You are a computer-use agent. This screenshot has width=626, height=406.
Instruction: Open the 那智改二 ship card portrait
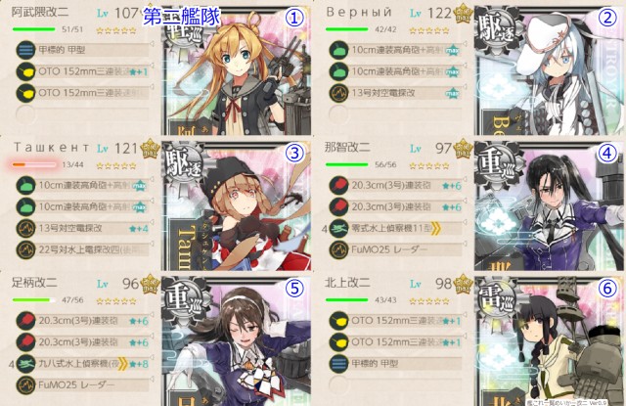pyautogui.click(x=549, y=205)
